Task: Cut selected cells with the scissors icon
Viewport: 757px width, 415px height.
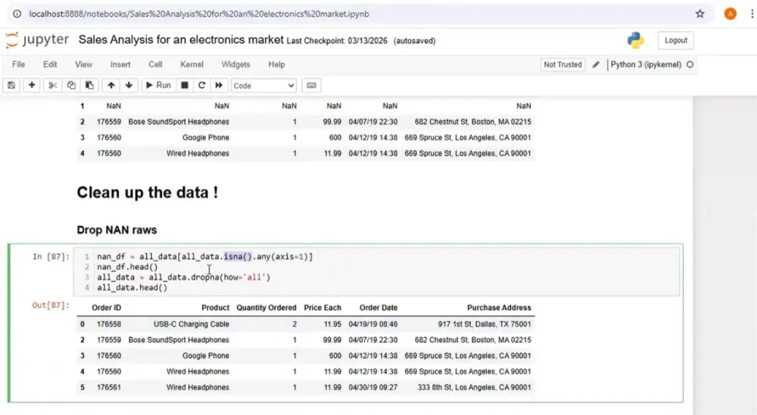Action: (x=53, y=85)
